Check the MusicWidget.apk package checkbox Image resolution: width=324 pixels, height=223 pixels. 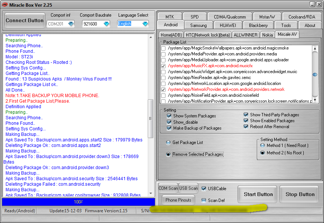tap(163, 72)
